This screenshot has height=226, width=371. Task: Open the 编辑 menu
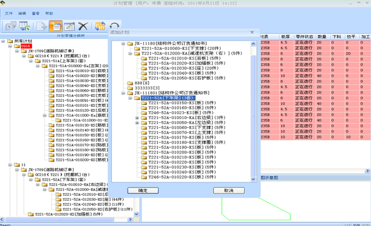click(22, 14)
